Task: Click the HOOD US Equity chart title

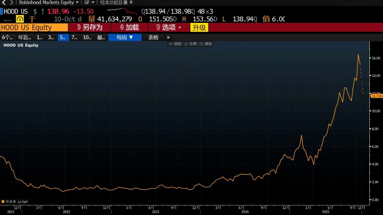Action: coord(21,45)
